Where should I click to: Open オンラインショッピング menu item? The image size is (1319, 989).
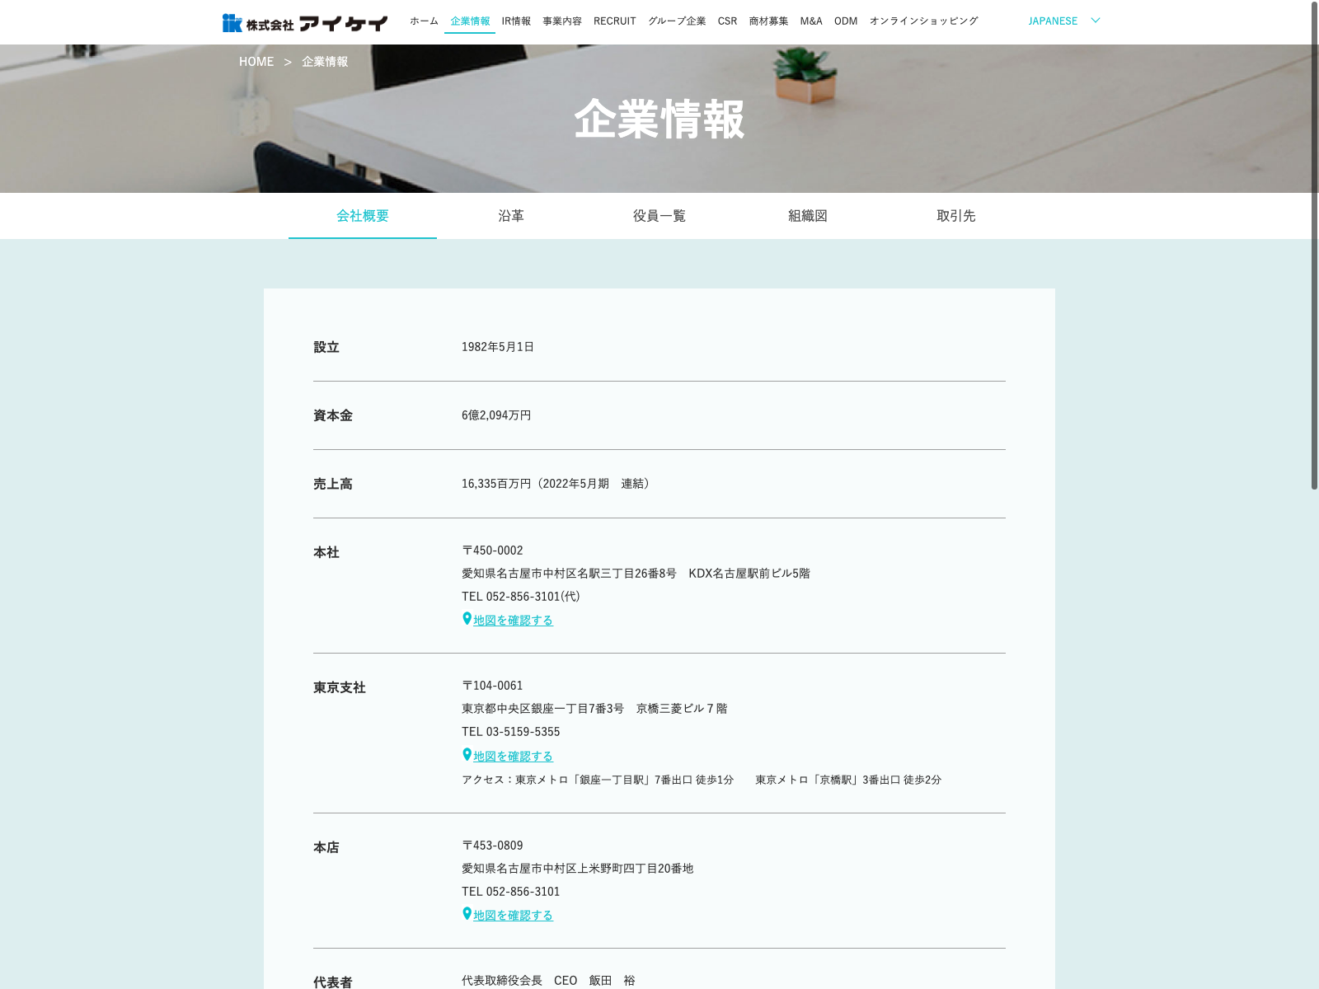(923, 21)
